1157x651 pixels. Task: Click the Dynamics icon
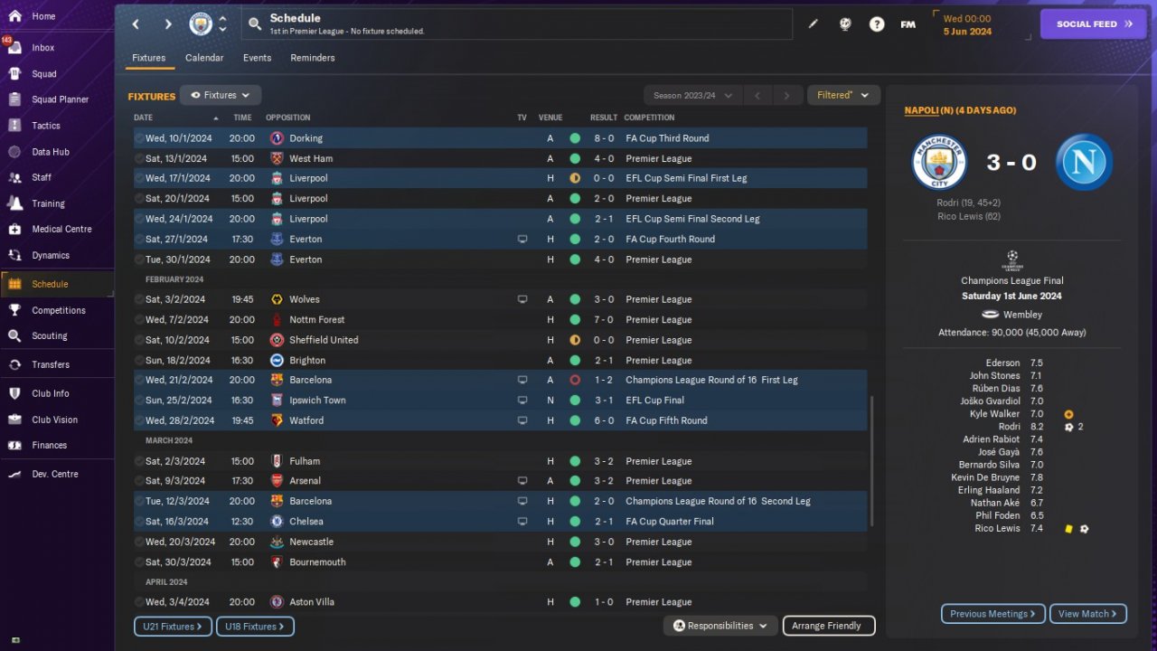14,255
